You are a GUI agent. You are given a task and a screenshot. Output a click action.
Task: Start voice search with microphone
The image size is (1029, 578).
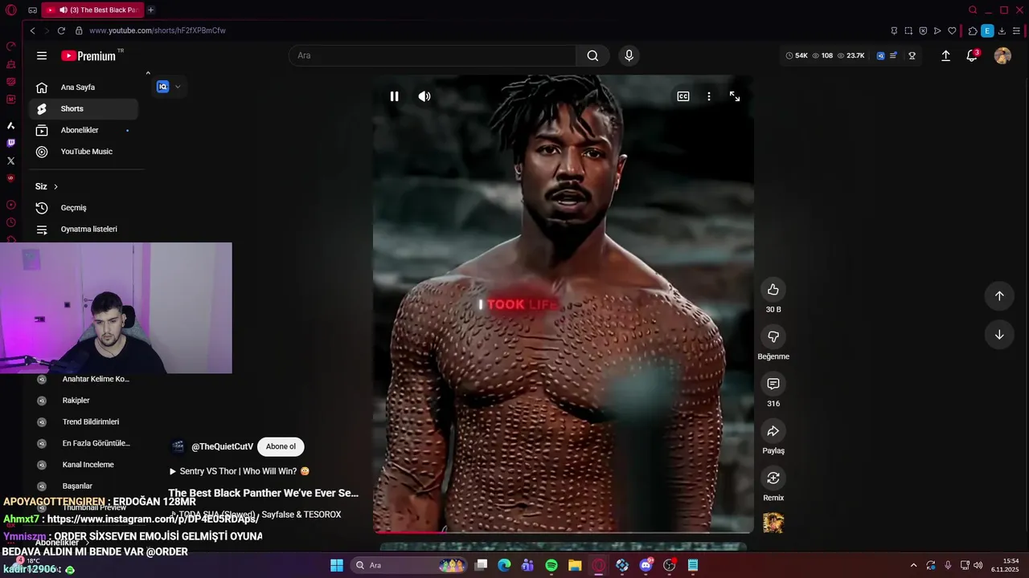tap(629, 55)
